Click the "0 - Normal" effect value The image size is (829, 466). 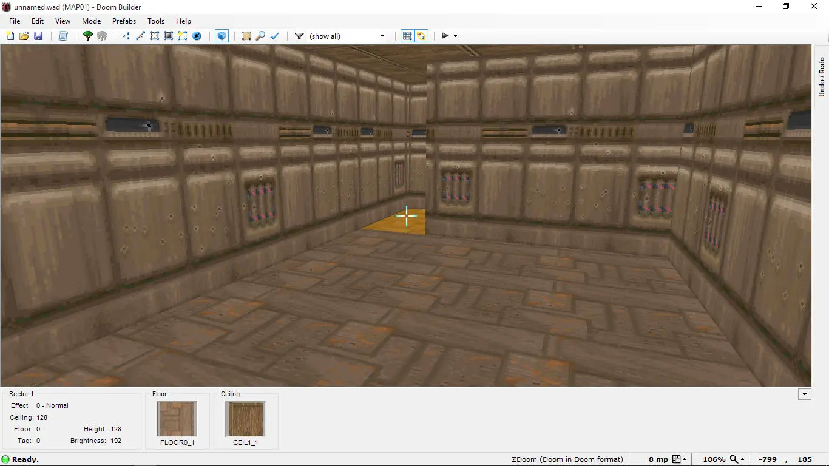tap(52, 405)
